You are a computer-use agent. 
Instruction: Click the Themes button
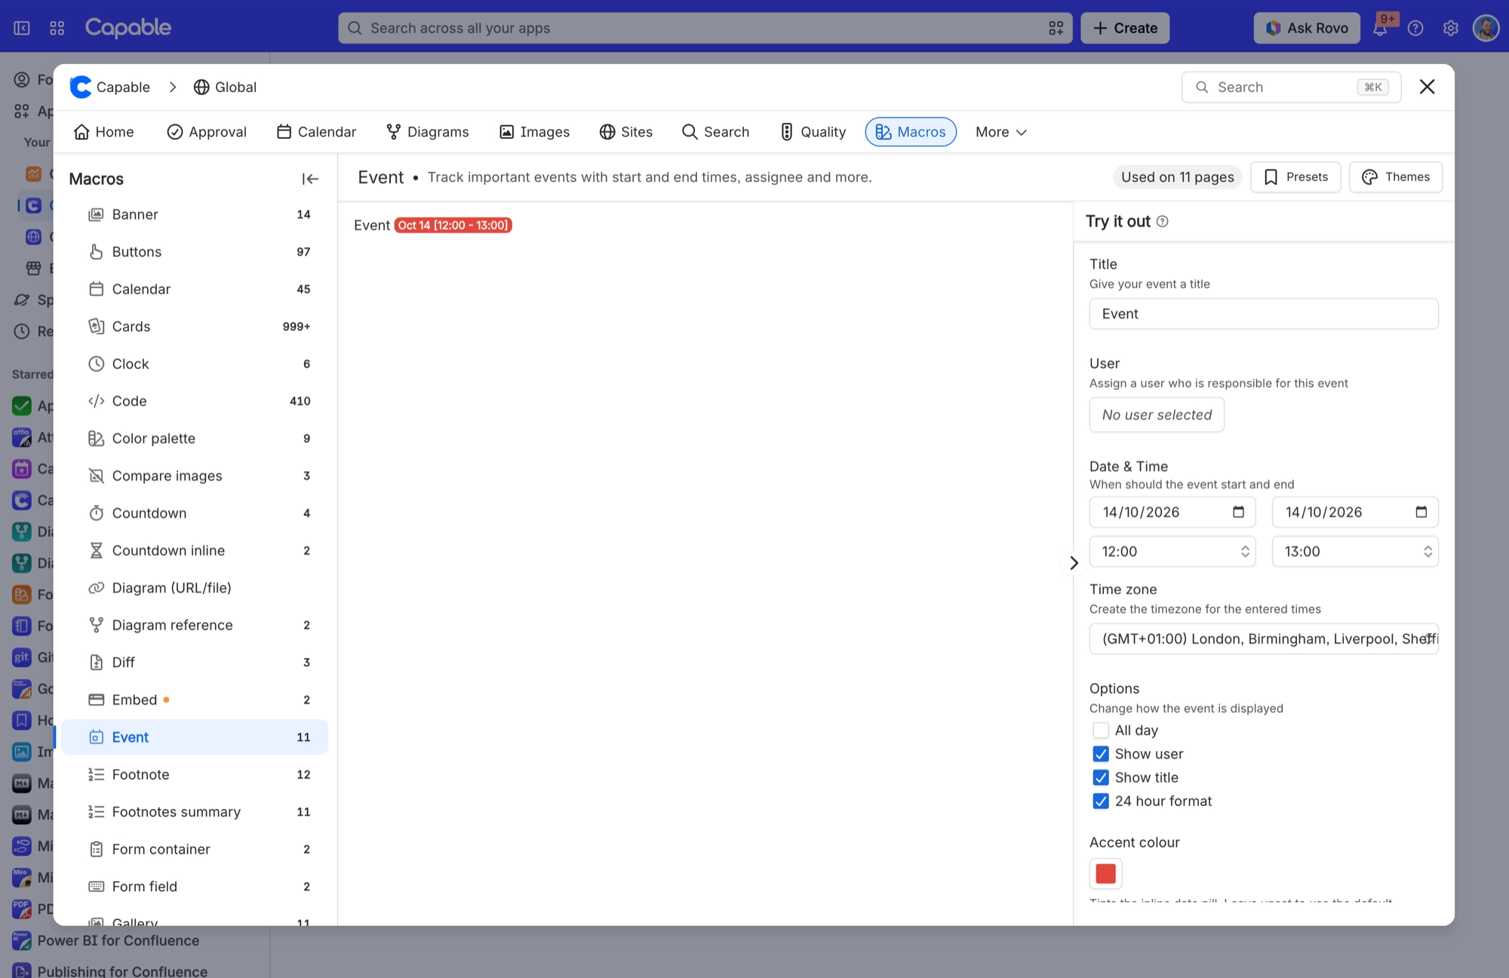(x=1396, y=177)
